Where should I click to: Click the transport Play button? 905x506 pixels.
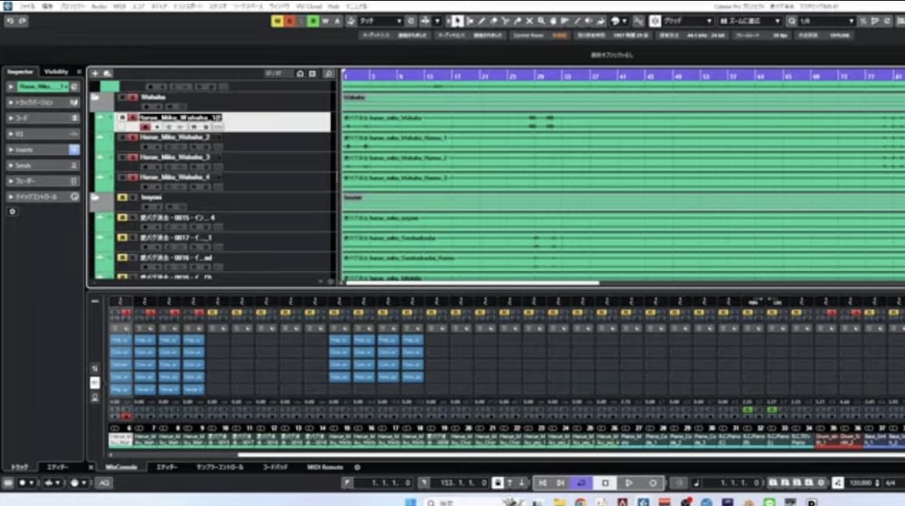[x=629, y=483]
